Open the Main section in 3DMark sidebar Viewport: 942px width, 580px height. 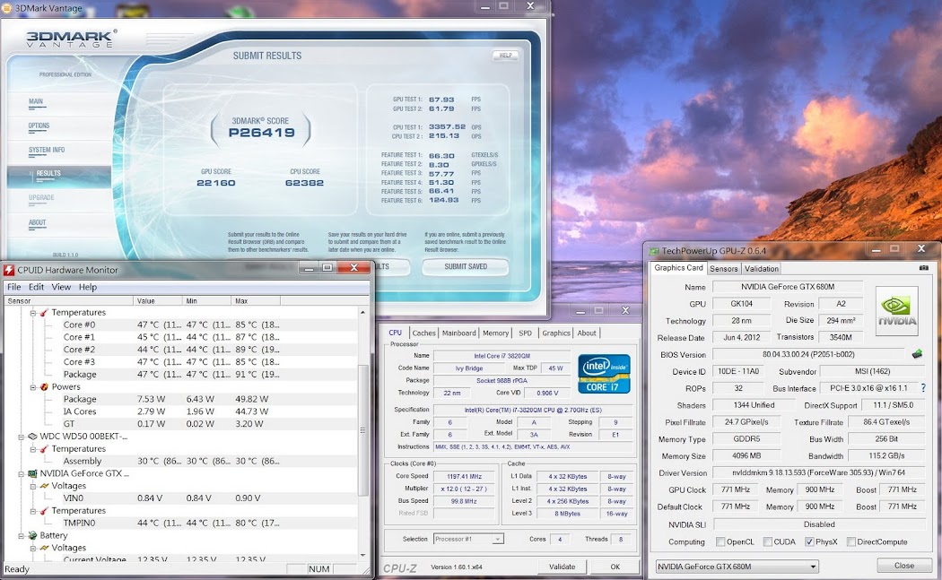click(36, 101)
